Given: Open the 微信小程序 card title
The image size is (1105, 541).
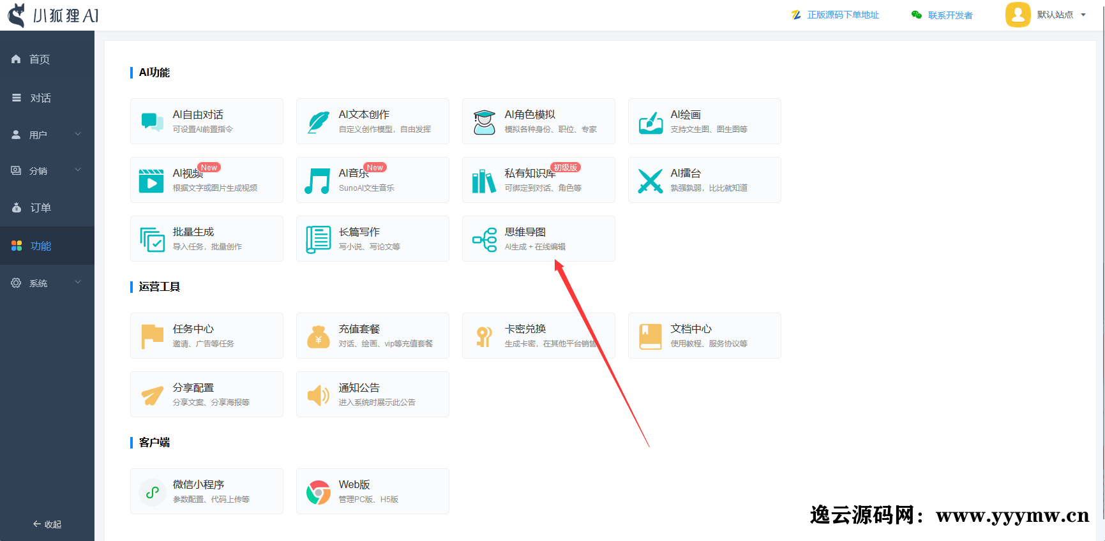Looking at the screenshot, I should coord(198,485).
